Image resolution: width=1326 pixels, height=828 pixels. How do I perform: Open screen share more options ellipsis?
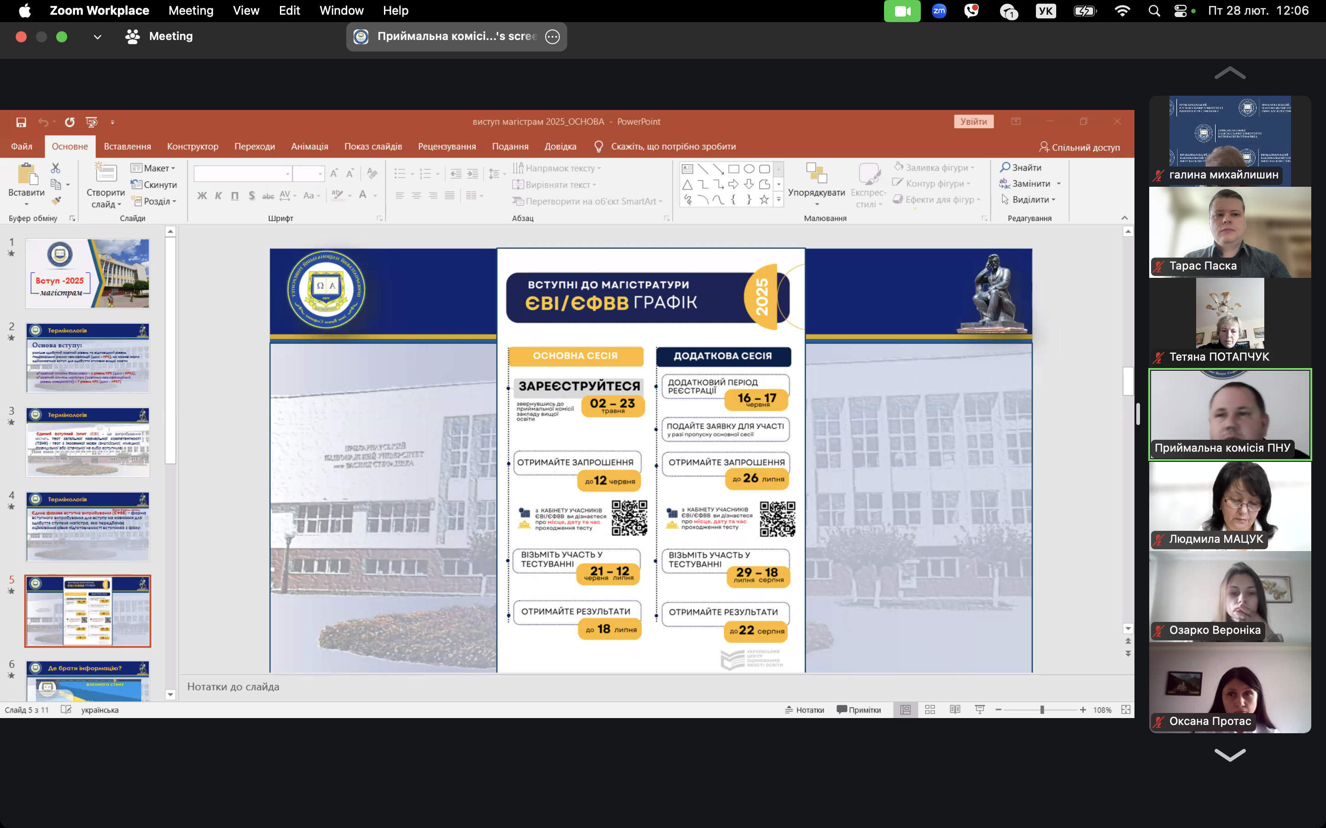(x=552, y=37)
